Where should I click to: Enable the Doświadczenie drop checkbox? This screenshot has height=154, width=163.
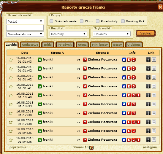click(x=51, y=21)
